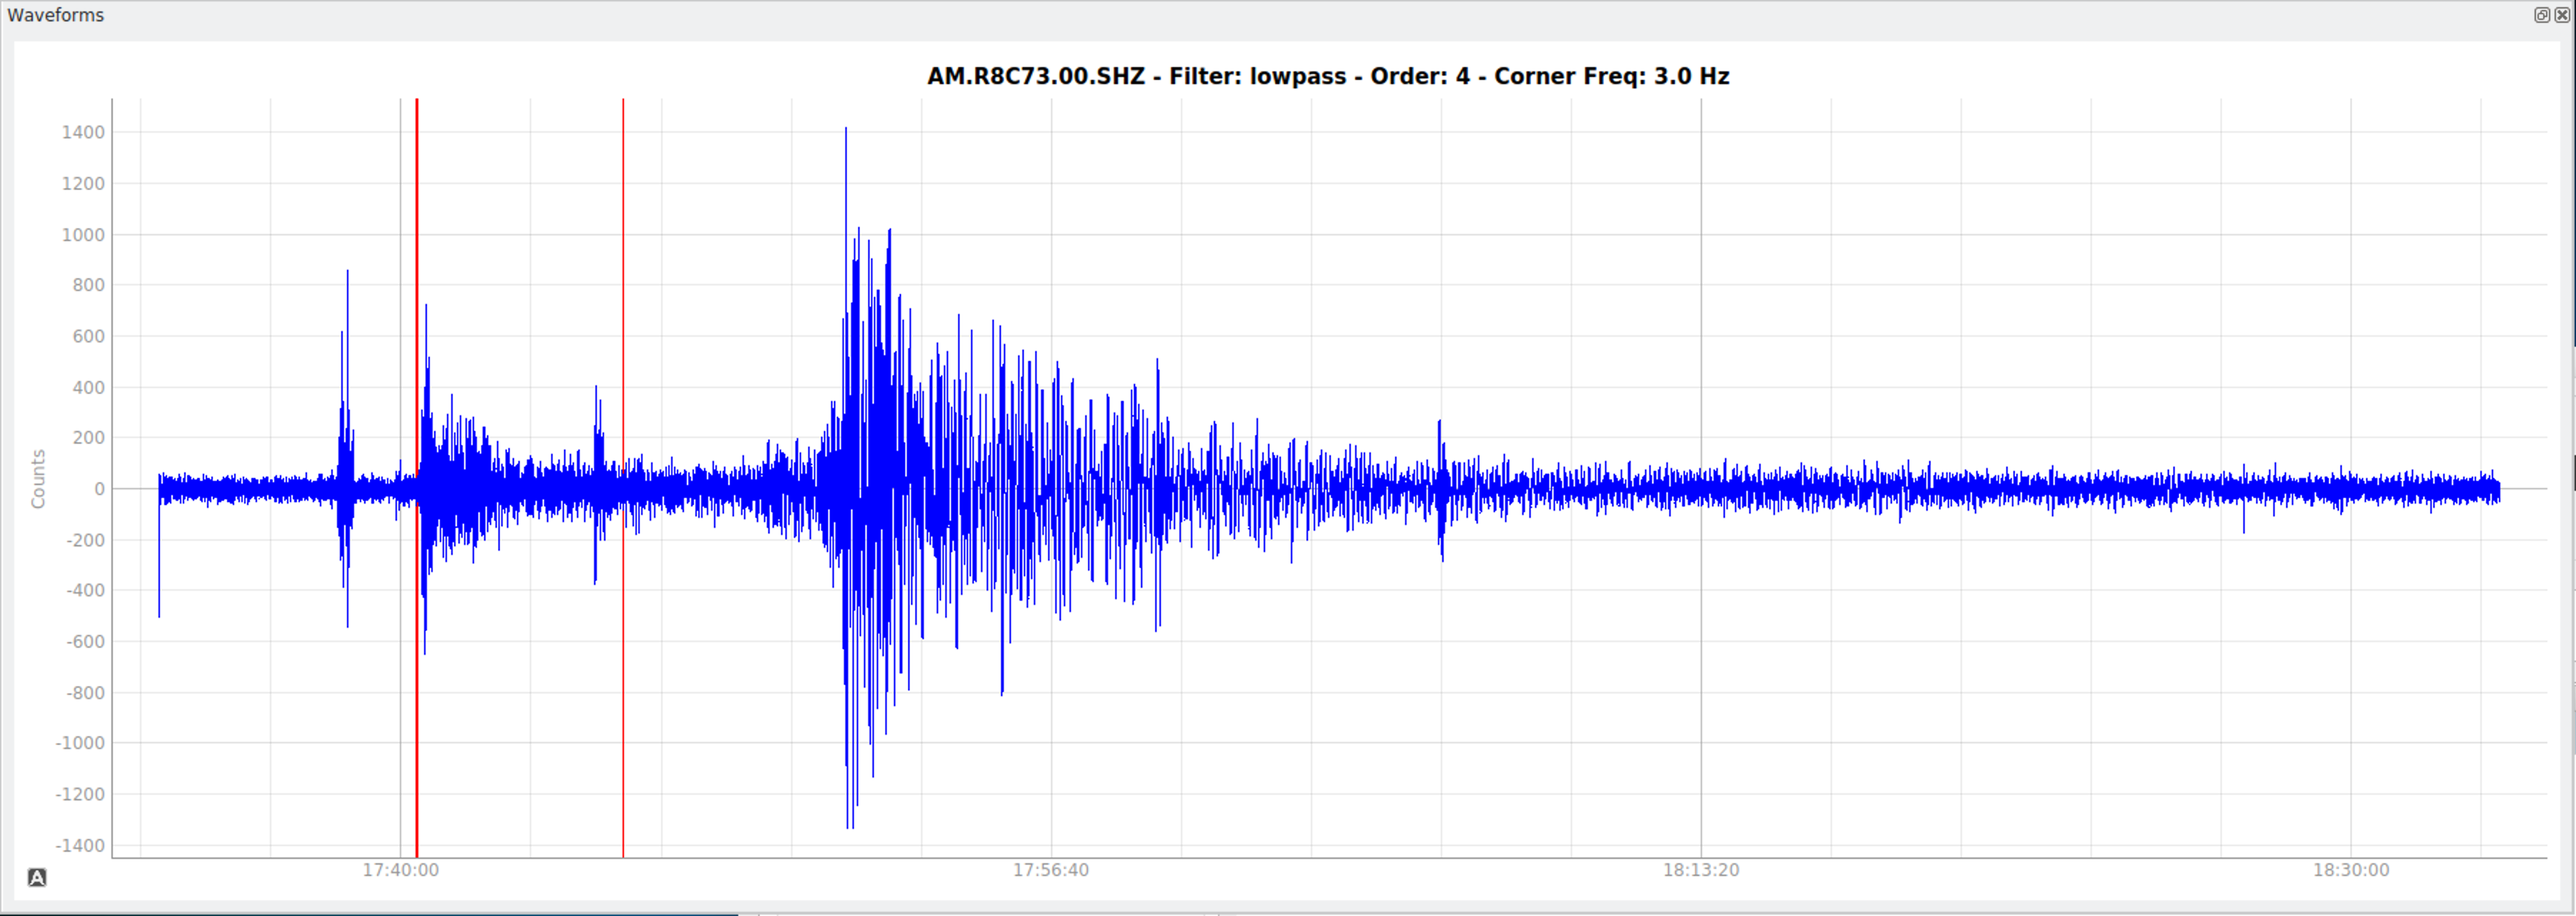Click the plot title AM.R8C73.00.SHZ filter text
The height and width of the screenshot is (916, 2576).
coord(1328,77)
